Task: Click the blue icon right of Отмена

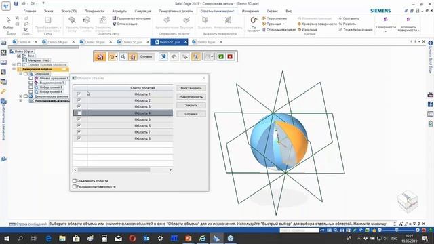Action: coord(163,57)
